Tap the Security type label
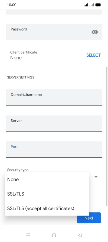This screenshot has height=242, width=108. (18, 170)
